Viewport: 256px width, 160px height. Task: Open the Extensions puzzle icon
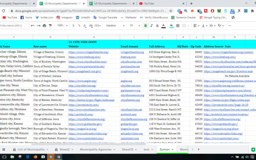pos(252,11)
